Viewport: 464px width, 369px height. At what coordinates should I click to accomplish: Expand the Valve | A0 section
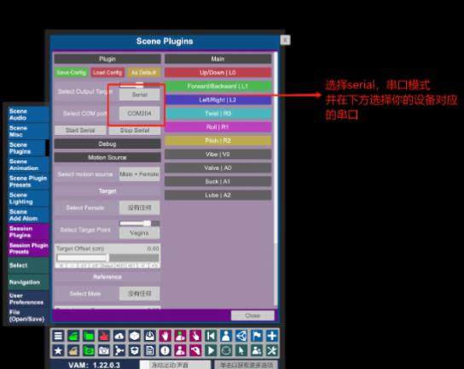click(217, 167)
